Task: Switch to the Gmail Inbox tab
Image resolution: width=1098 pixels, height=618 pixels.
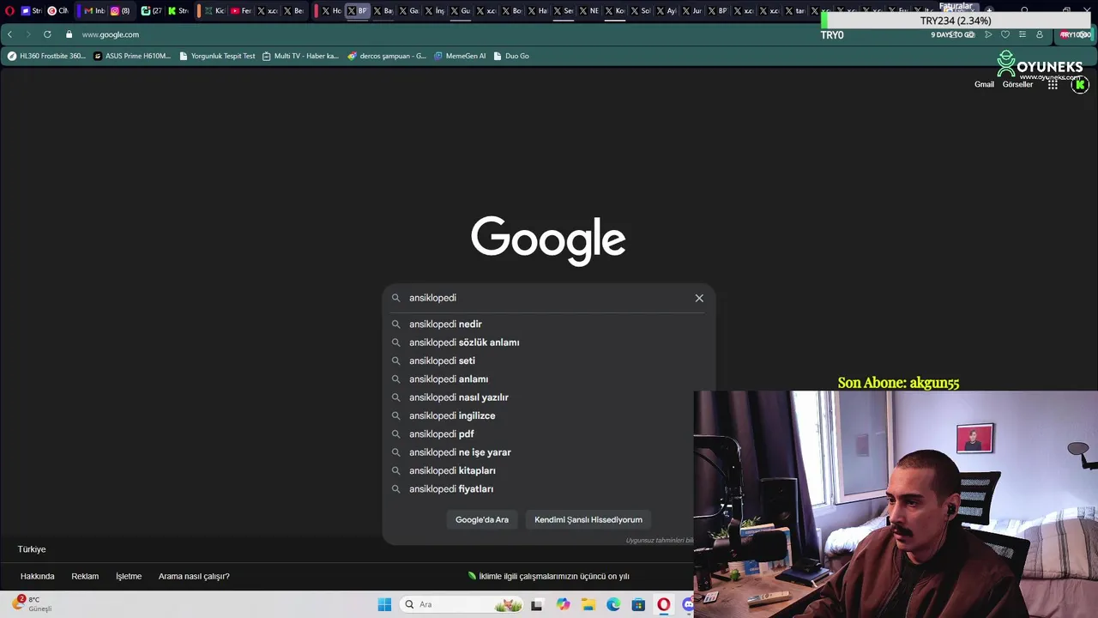Action: point(94,11)
